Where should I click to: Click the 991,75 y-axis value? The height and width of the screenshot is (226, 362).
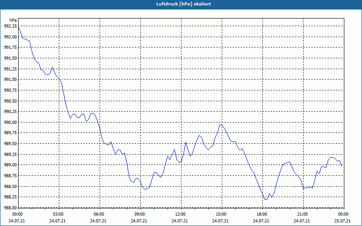10,47
